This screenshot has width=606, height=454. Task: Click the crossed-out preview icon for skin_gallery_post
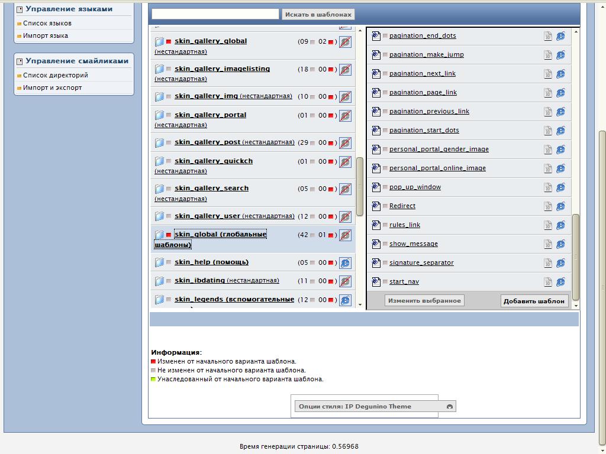pos(345,143)
